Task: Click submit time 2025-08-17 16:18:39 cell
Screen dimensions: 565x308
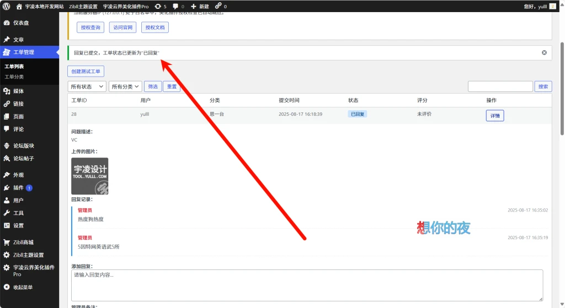Action: click(301, 114)
